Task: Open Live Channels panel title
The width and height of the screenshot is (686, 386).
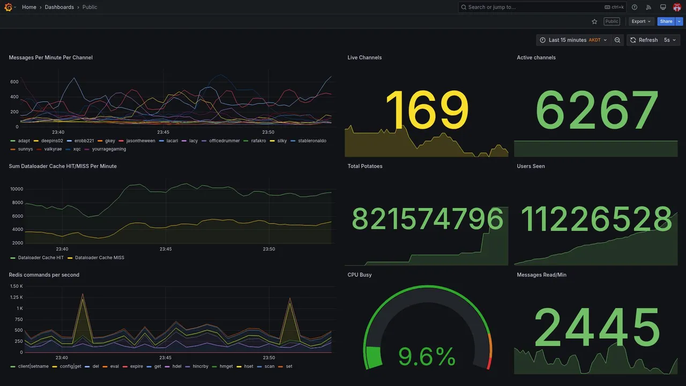Action: point(364,57)
